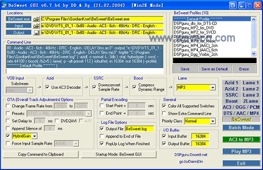Image resolution: width=263 pixels, height=170 pixels.
Task: Click Input Buffer 16384 value field
Action: [200, 136]
